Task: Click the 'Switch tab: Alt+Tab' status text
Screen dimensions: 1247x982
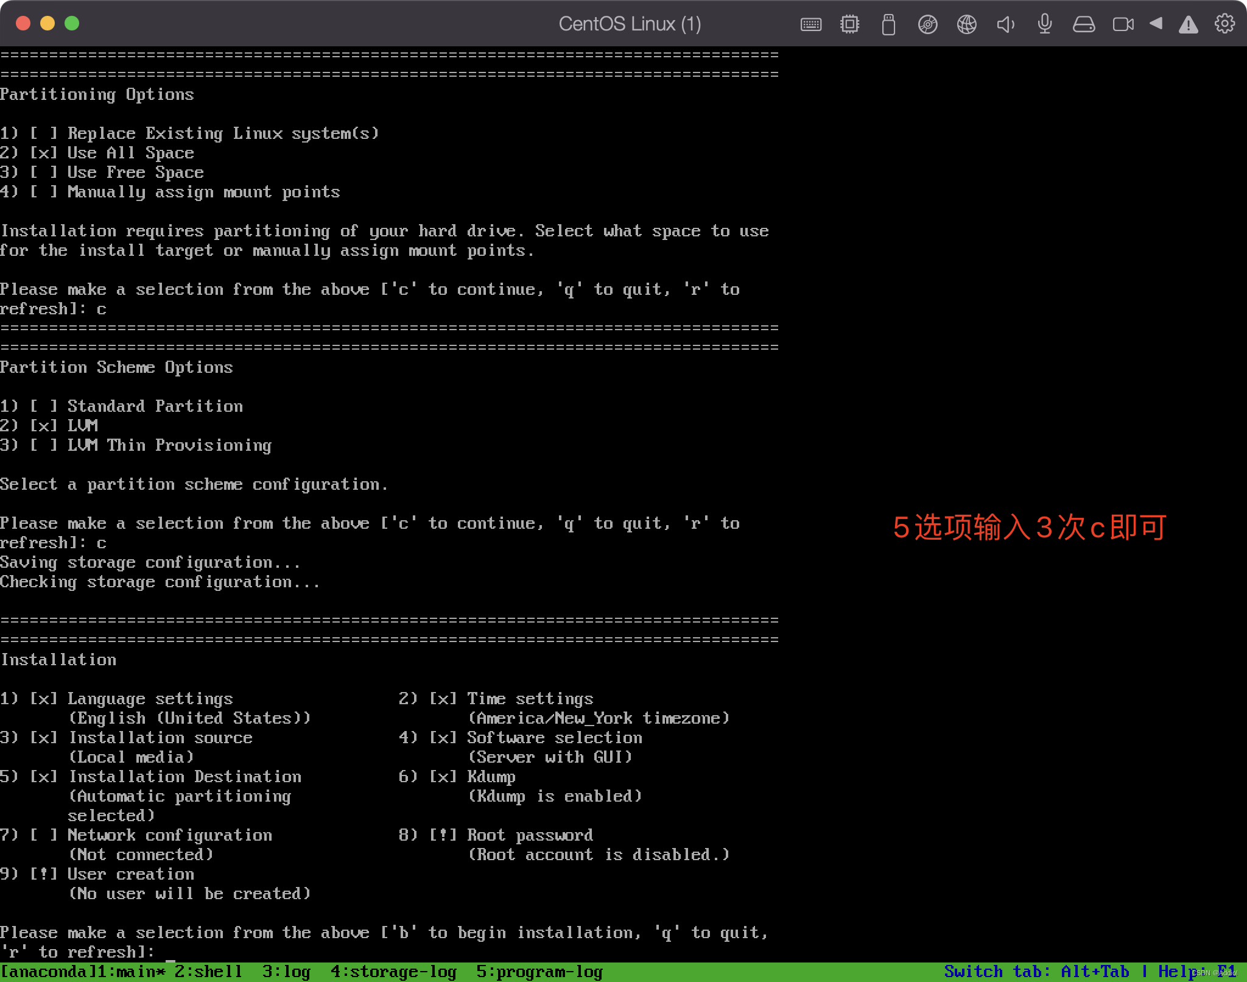Action: [1036, 971]
